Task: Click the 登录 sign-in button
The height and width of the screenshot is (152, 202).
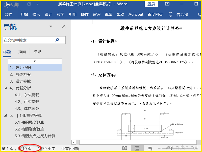Action: (x=151, y=4)
